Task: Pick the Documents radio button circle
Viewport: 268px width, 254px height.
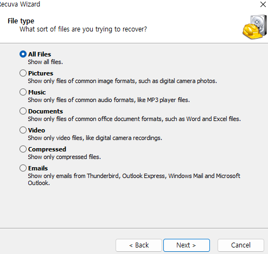Action: (23, 111)
